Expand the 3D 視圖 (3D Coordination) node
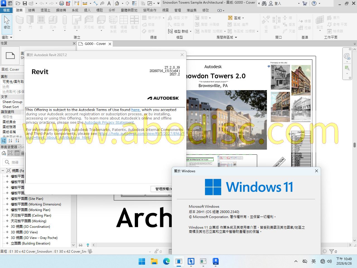This screenshot has width=357, height=268. (x=7, y=227)
